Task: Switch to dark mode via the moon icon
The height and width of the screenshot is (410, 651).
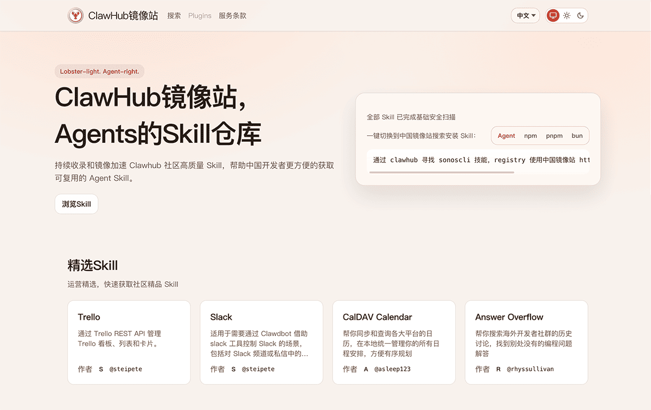Action: point(580,15)
